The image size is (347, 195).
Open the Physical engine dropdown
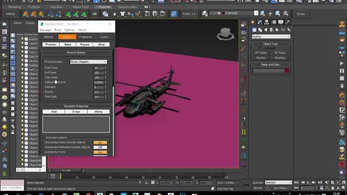click(88, 62)
